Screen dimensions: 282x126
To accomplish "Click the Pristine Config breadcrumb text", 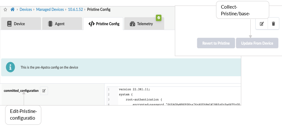I will tap(99, 10).
